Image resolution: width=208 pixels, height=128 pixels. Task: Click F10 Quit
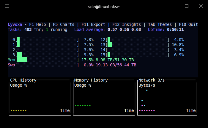click(188, 24)
